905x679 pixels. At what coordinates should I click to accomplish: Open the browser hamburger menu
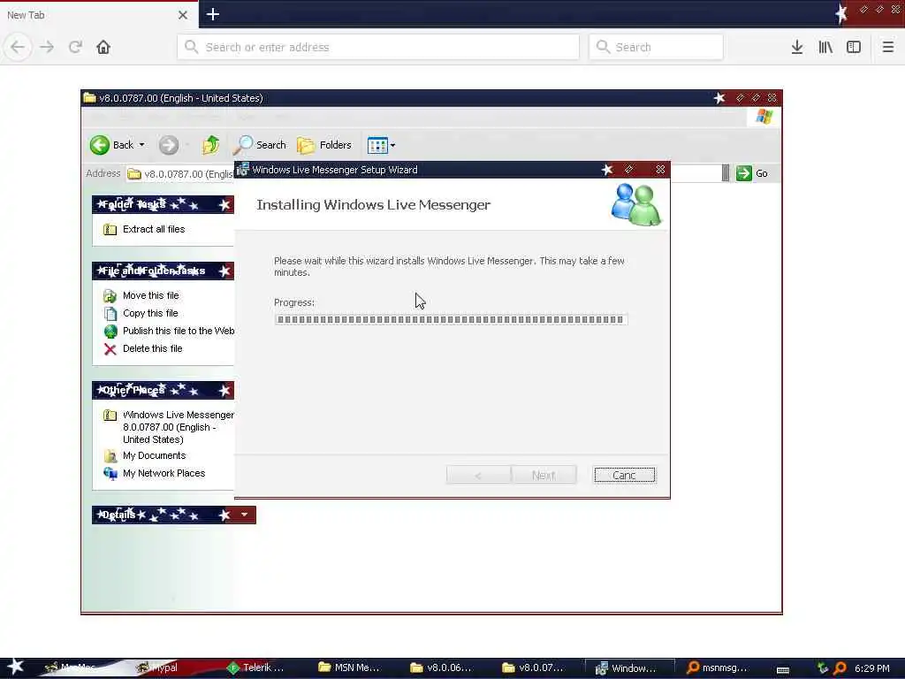[888, 47]
